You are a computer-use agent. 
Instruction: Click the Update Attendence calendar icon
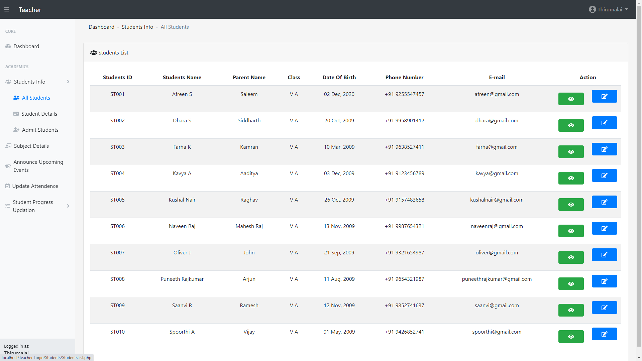coord(7,186)
